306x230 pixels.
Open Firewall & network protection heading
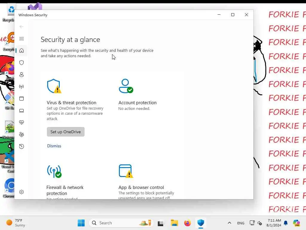[65, 190]
